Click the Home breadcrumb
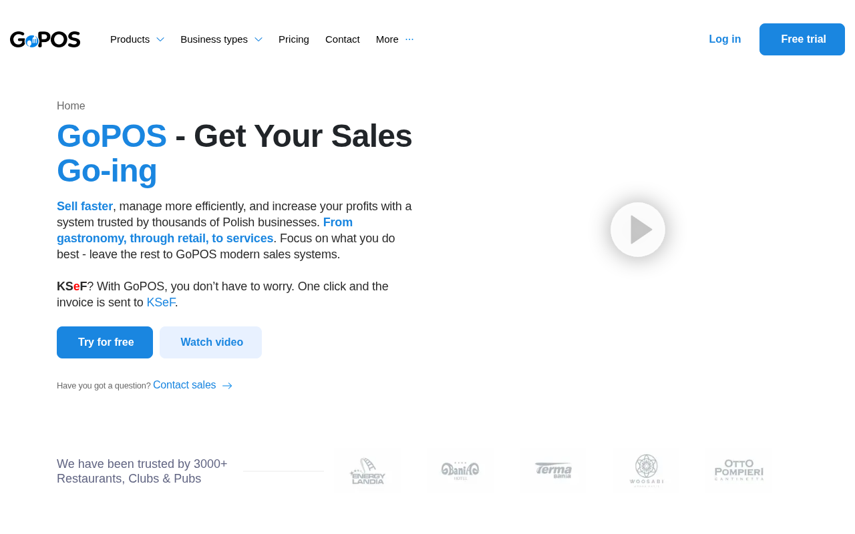 (x=71, y=106)
